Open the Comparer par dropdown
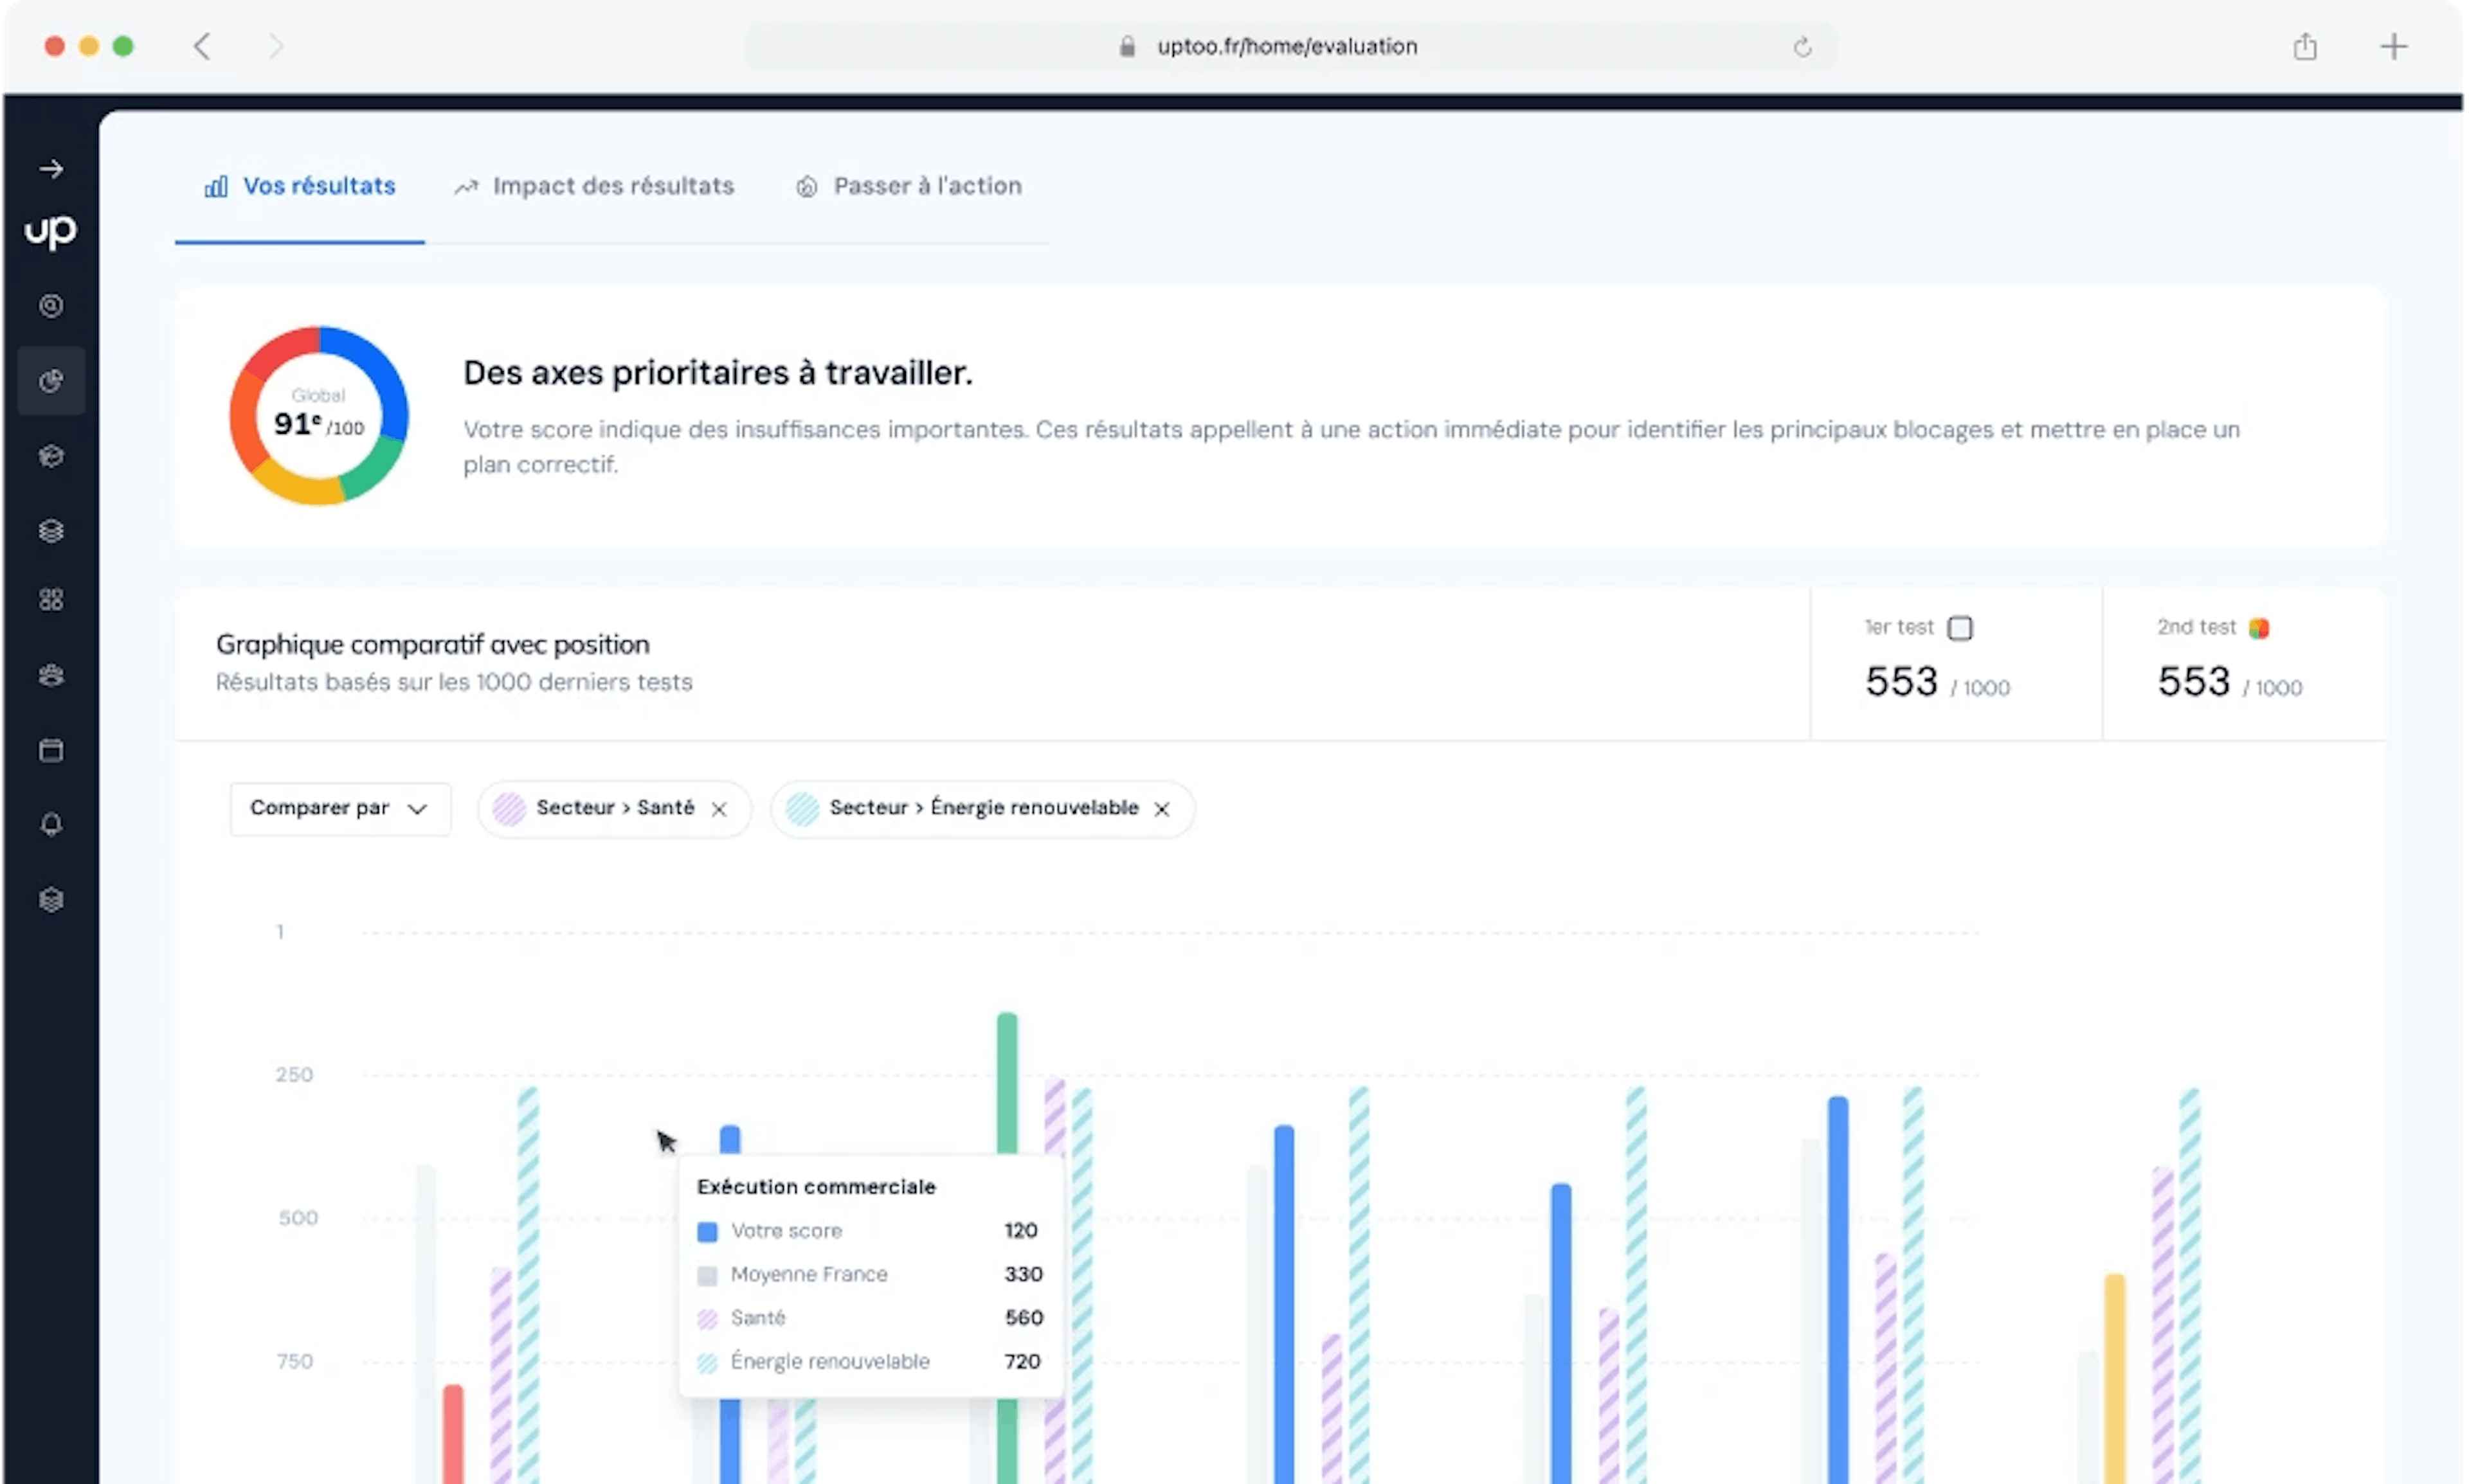This screenshot has width=2469, height=1484. pyautogui.click(x=340, y=808)
